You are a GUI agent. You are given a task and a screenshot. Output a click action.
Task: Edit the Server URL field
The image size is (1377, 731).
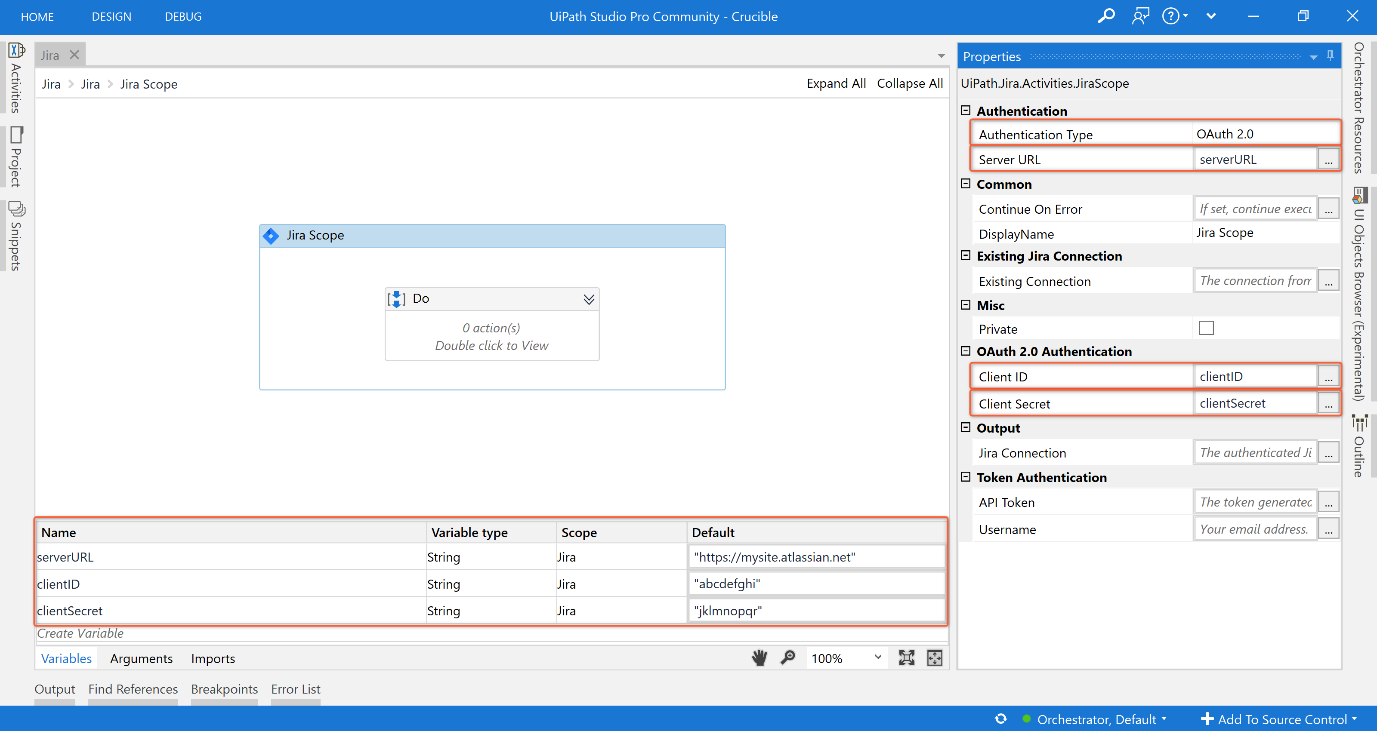pyautogui.click(x=1255, y=160)
